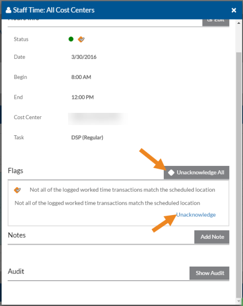Click the scrollbar up arrow
The image size is (243, 306).
239,23
